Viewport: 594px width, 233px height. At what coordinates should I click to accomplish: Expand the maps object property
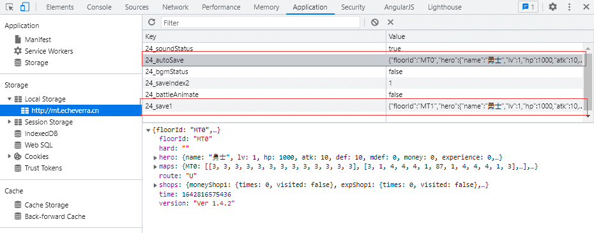coord(155,167)
